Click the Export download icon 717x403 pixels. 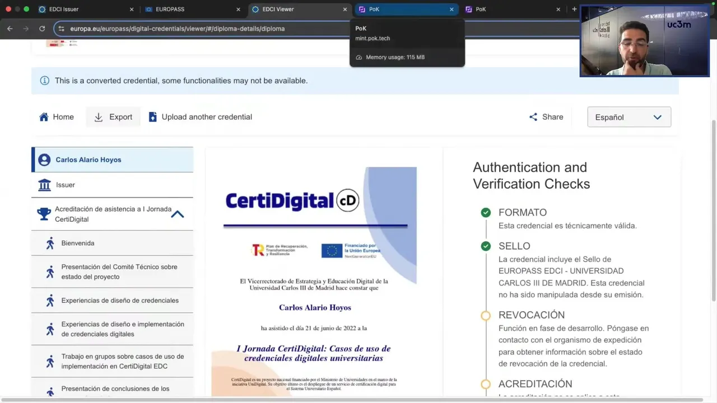[99, 117]
